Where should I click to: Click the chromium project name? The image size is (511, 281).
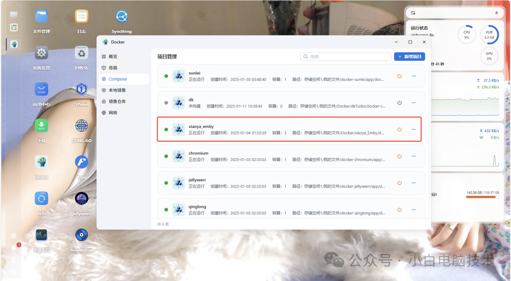198,153
